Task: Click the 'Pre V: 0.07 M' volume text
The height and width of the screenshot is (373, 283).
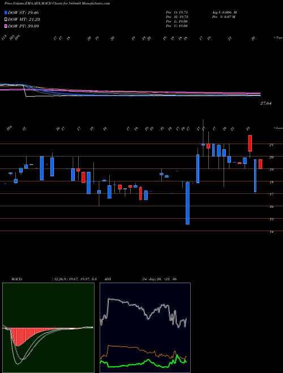Action: (x=223, y=17)
